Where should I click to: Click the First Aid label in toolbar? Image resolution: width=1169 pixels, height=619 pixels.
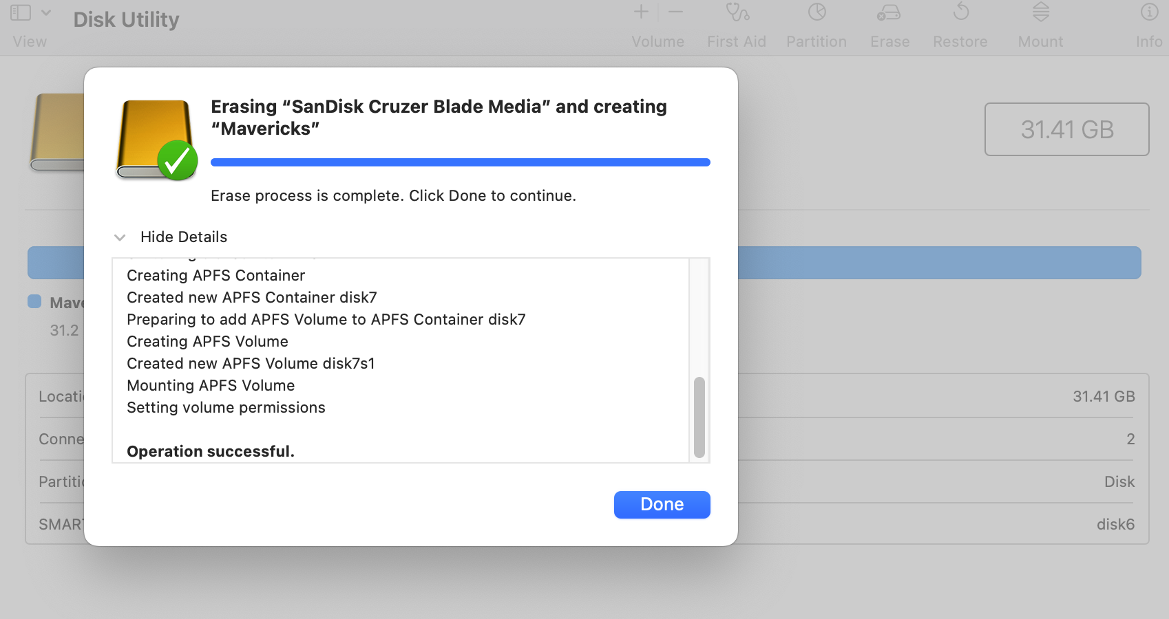737,41
